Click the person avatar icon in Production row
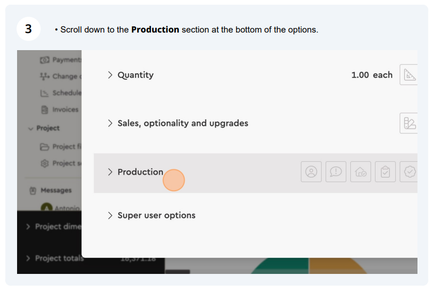This screenshot has width=433, height=292. tap(311, 172)
